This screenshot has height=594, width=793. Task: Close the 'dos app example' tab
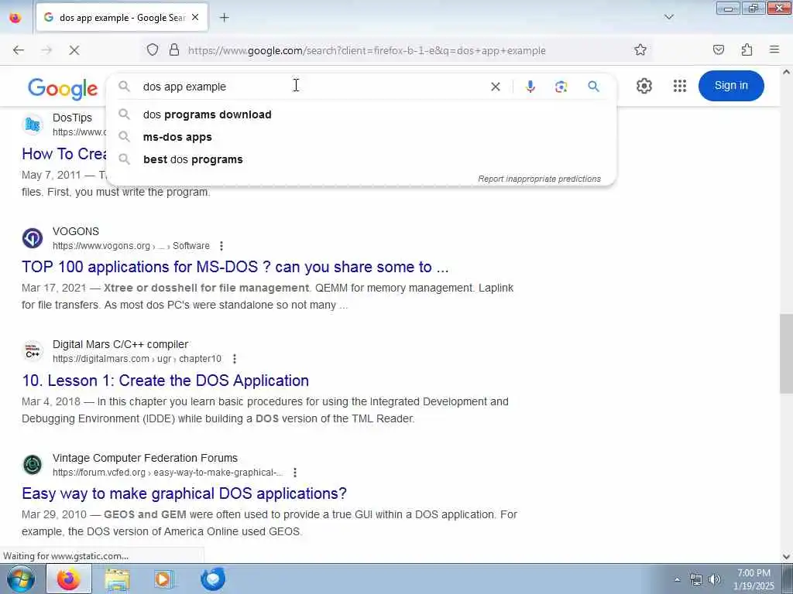point(195,17)
